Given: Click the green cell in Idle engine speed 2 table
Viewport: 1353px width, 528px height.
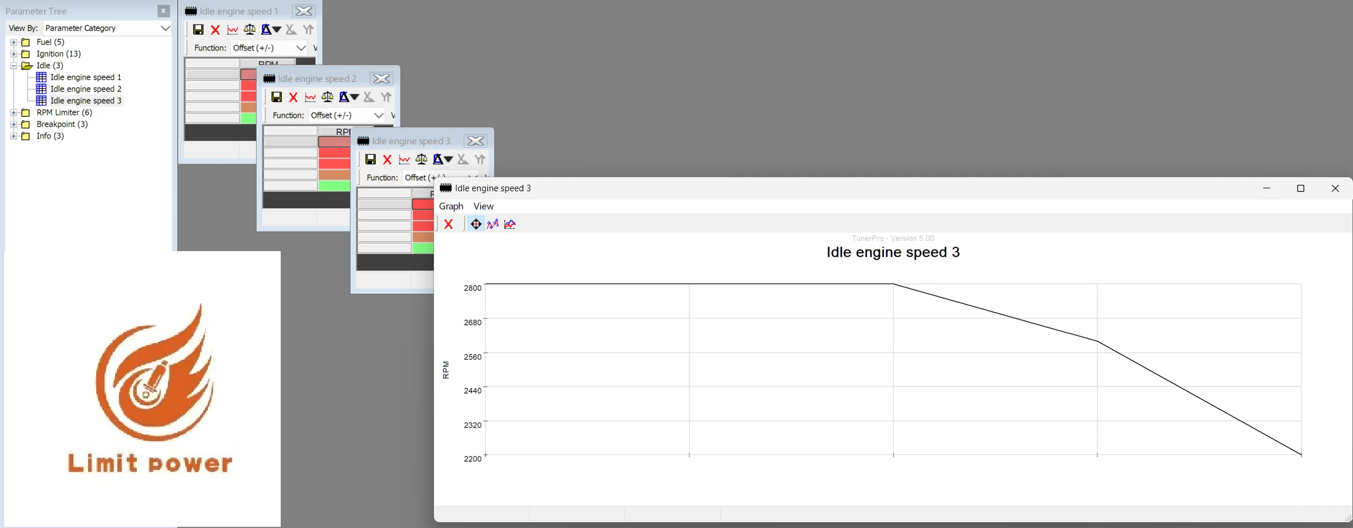Looking at the screenshot, I should click(x=334, y=186).
